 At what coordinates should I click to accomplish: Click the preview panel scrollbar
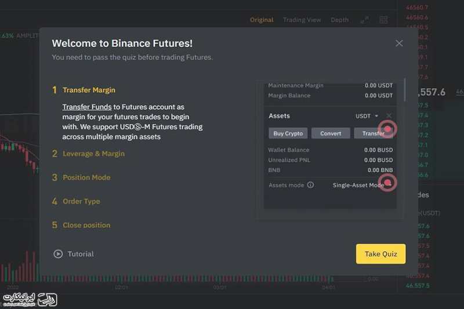coord(404,90)
